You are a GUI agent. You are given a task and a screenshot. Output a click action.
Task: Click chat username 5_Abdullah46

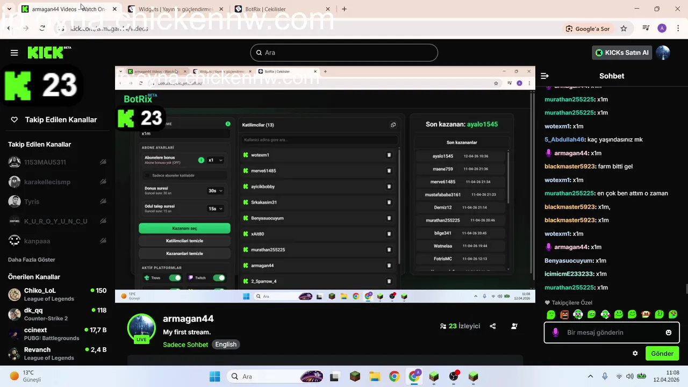coord(564,140)
